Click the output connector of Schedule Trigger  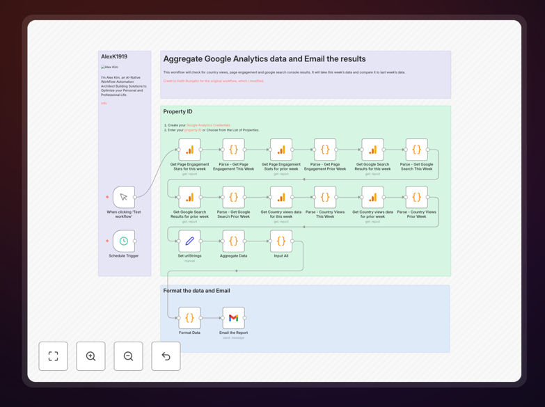pos(135,241)
